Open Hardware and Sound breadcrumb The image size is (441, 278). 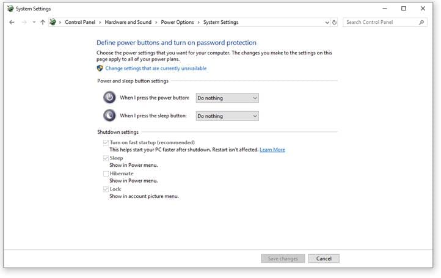point(128,22)
